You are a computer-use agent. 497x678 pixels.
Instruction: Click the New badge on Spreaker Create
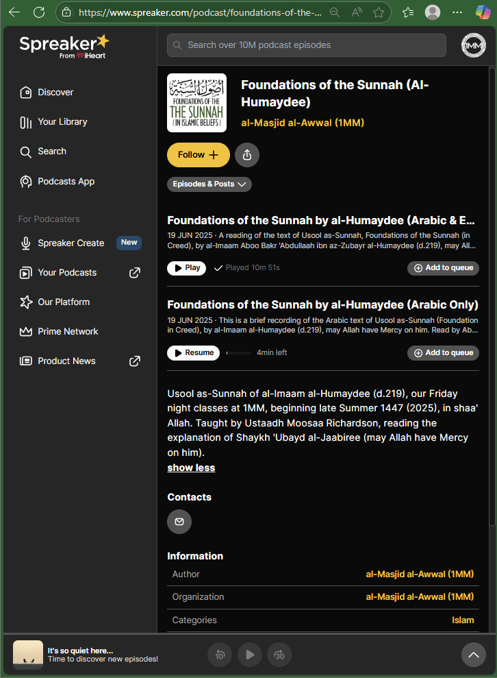tap(129, 243)
